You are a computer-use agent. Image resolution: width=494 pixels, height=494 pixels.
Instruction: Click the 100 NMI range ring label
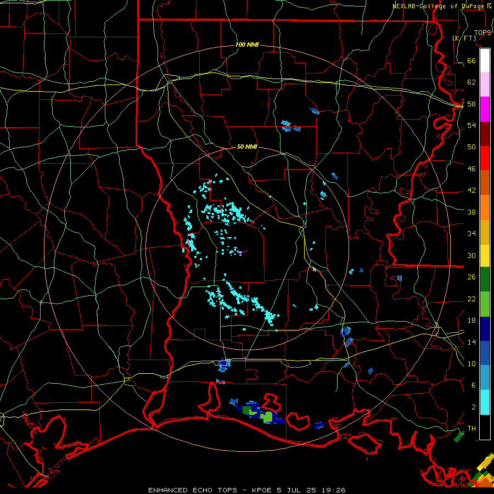247,45
